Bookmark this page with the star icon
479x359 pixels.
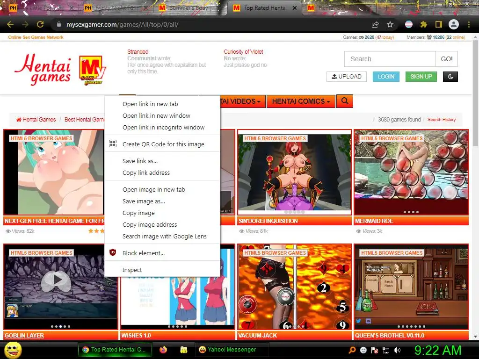pyautogui.click(x=390, y=24)
